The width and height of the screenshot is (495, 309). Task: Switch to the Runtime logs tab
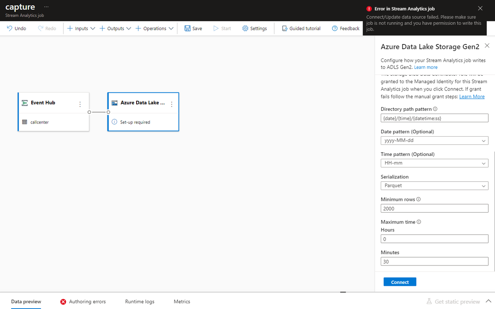click(x=140, y=301)
